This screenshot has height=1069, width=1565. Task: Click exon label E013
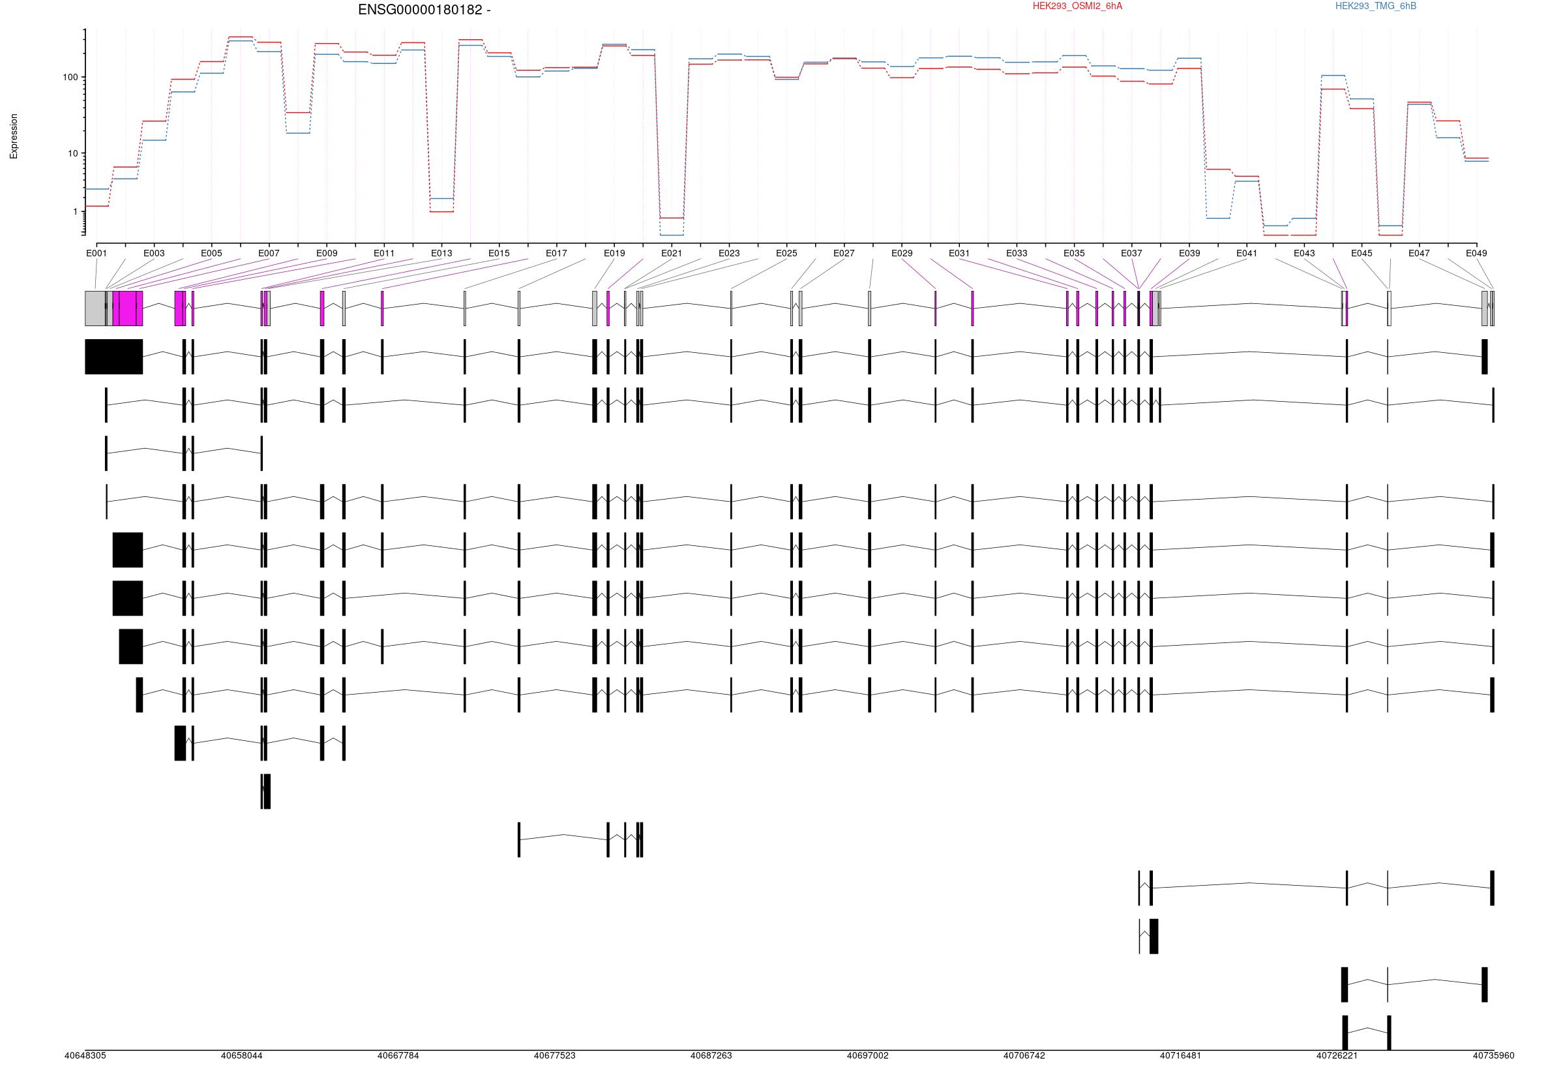pos(441,253)
